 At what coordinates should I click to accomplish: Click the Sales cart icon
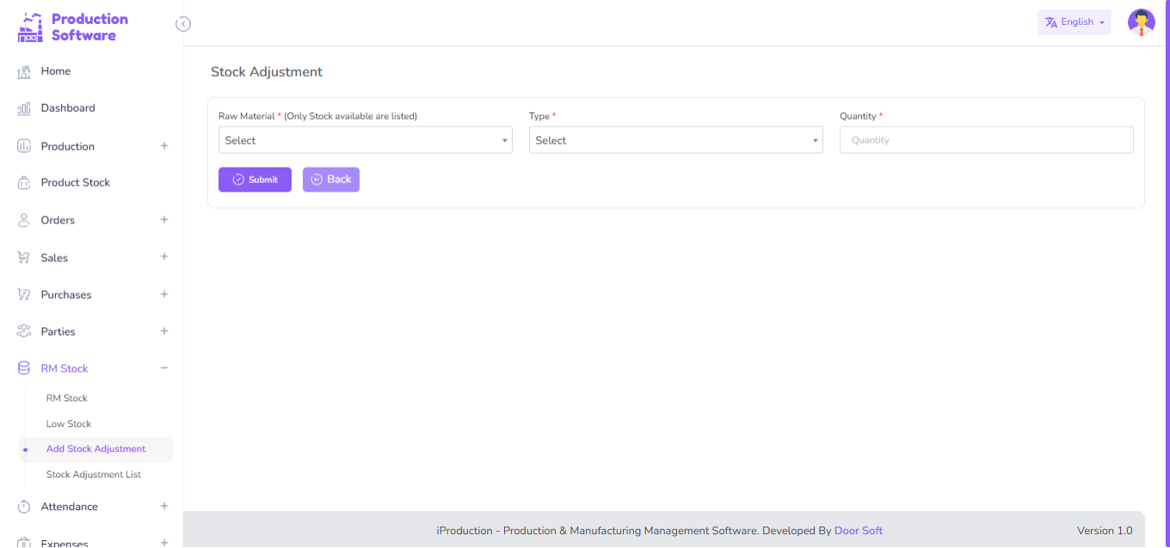[x=24, y=258]
